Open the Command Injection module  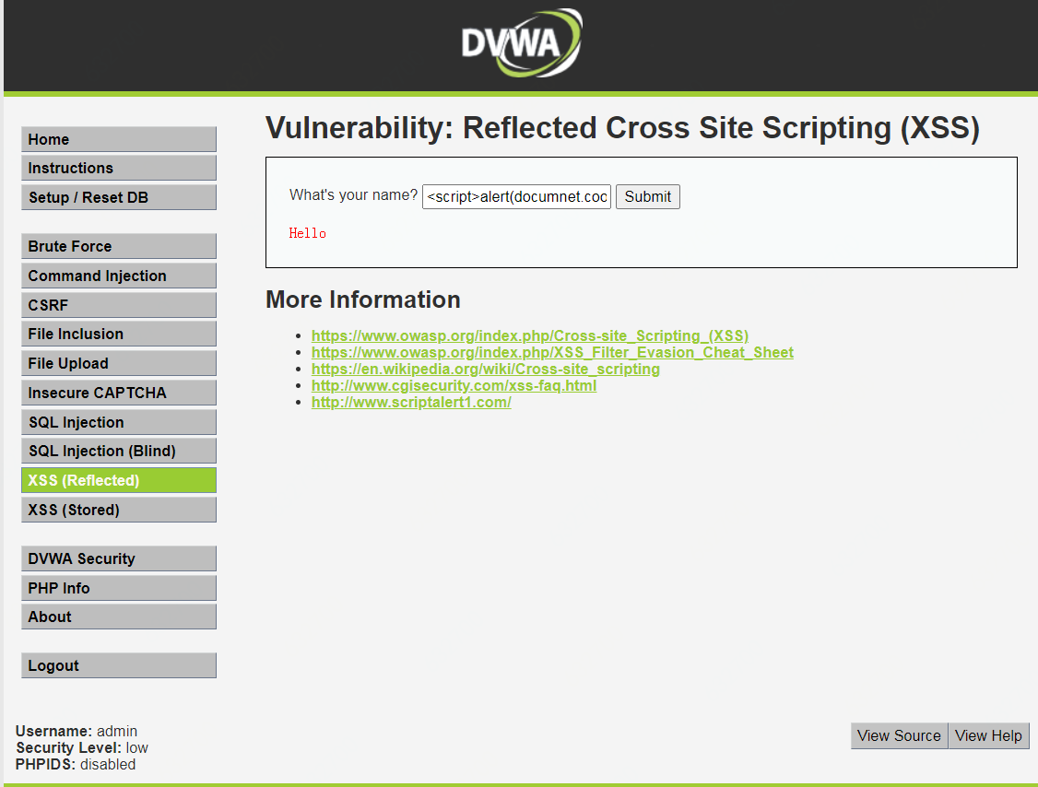[x=119, y=276]
